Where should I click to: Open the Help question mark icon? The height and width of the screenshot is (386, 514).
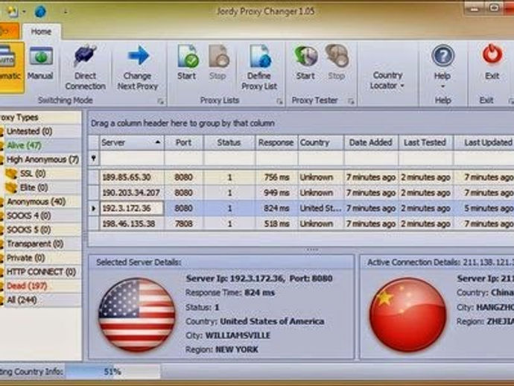pos(442,55)
